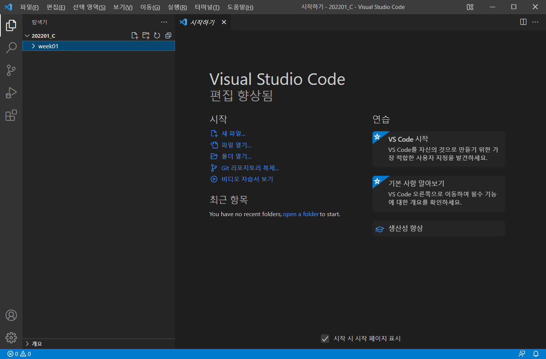Open the Source Control view
This screenshot has height=359, width=546.
coord(11,70)
